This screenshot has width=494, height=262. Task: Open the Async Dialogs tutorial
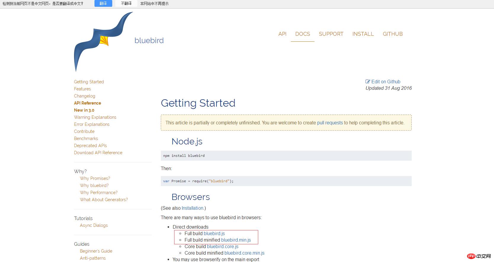click(x=94, y=225)
